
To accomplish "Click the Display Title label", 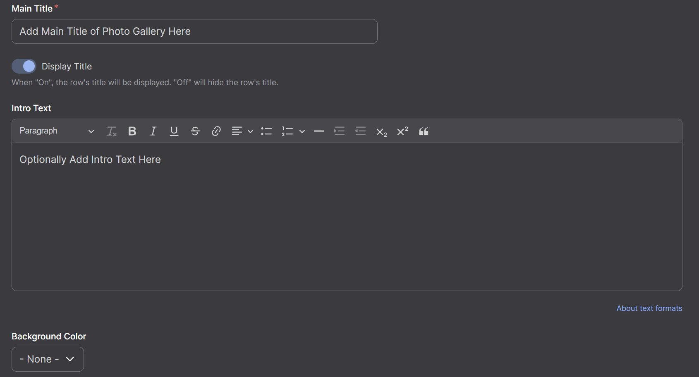I will click(67, 67).
